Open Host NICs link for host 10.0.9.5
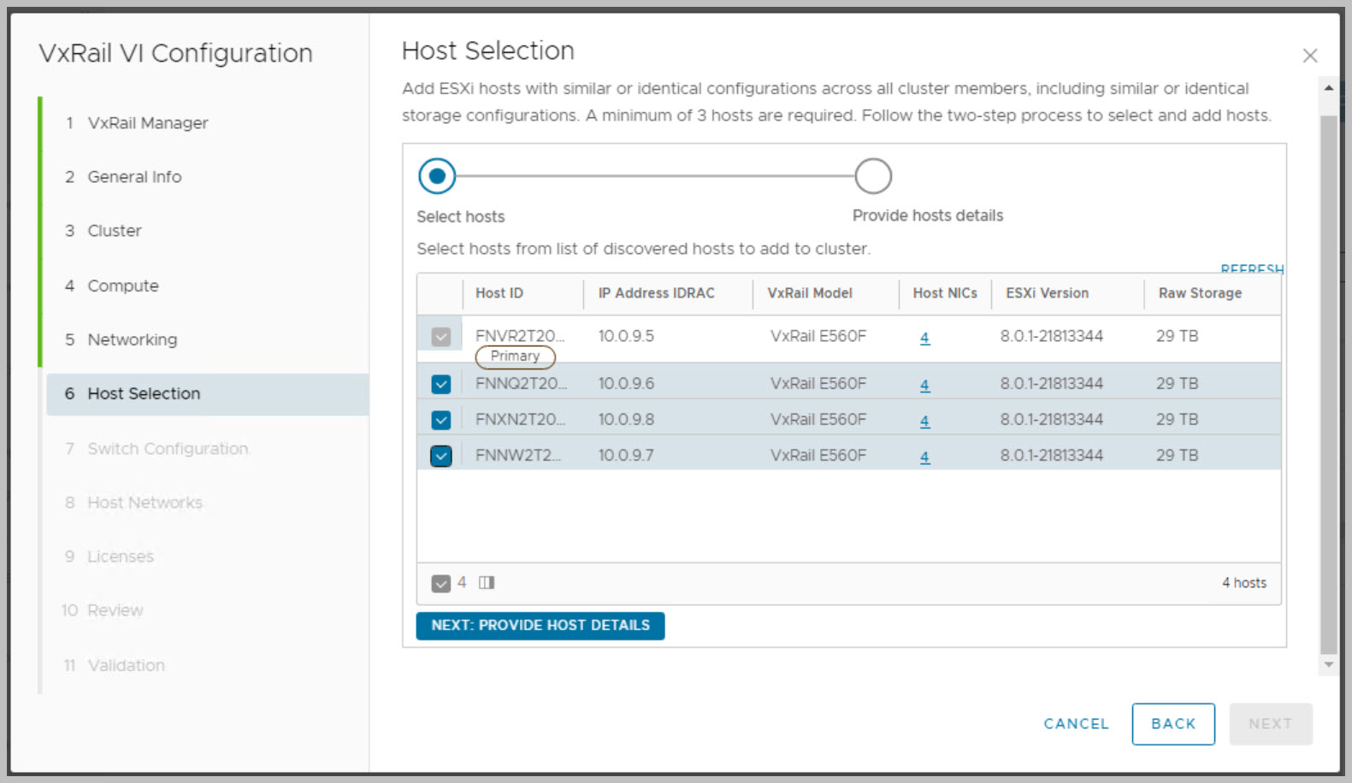1352x783 pixels. click(924, 338)
